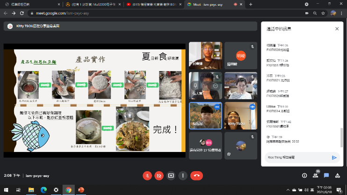Switch to the first browser tab
Screen dimensions: 347x195
point(32,4)
